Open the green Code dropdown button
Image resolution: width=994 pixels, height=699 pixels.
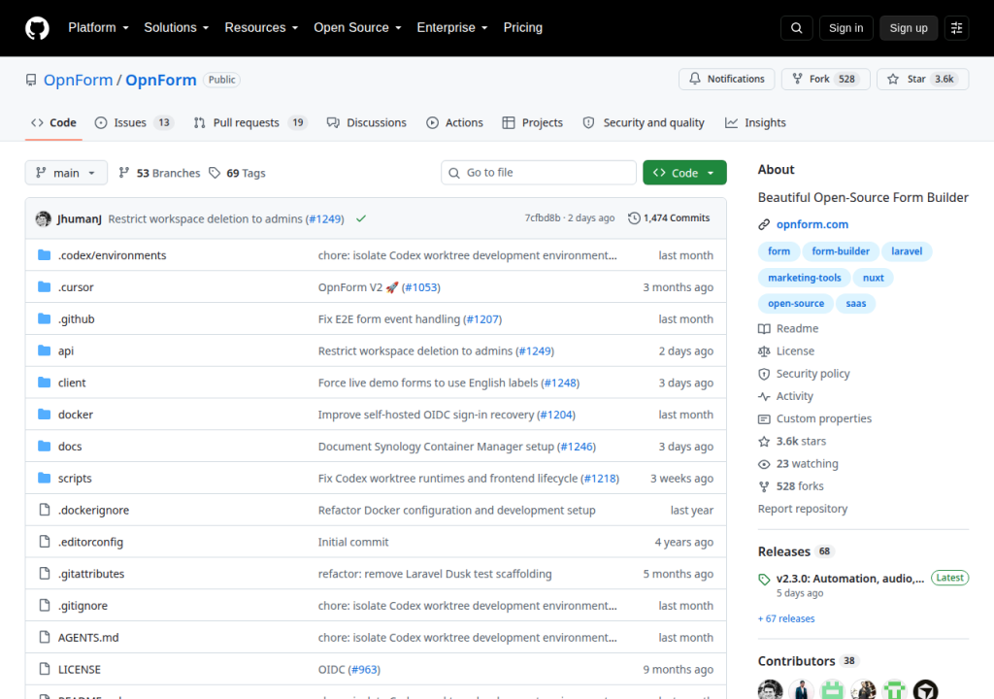point(684,173)
